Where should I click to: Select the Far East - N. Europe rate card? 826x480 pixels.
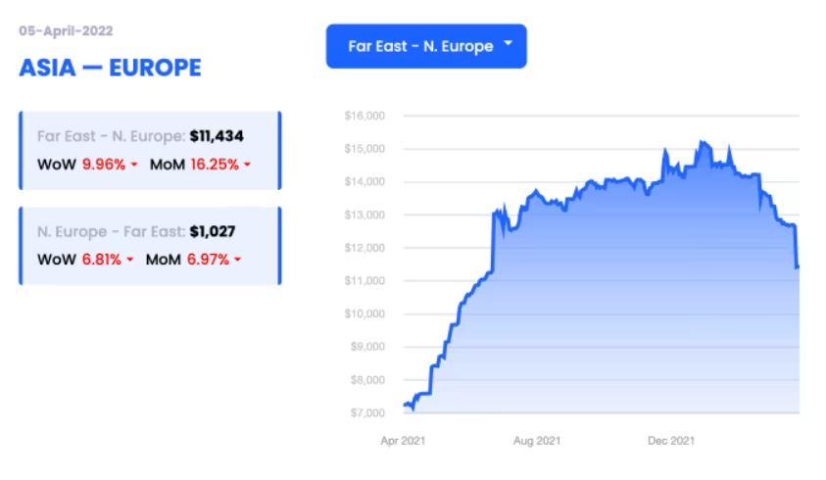point(149,150)
